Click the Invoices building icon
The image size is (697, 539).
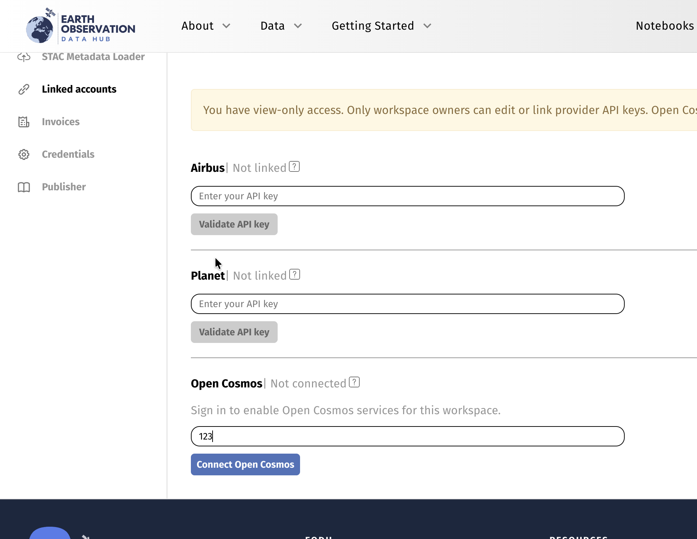coord(24,122)
